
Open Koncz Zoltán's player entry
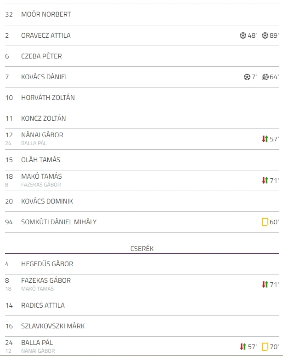click(x=44, y=118)
